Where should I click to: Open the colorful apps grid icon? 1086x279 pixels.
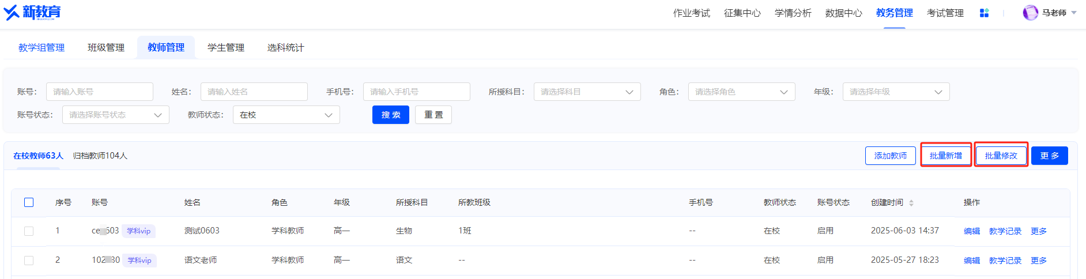[984, 13]
